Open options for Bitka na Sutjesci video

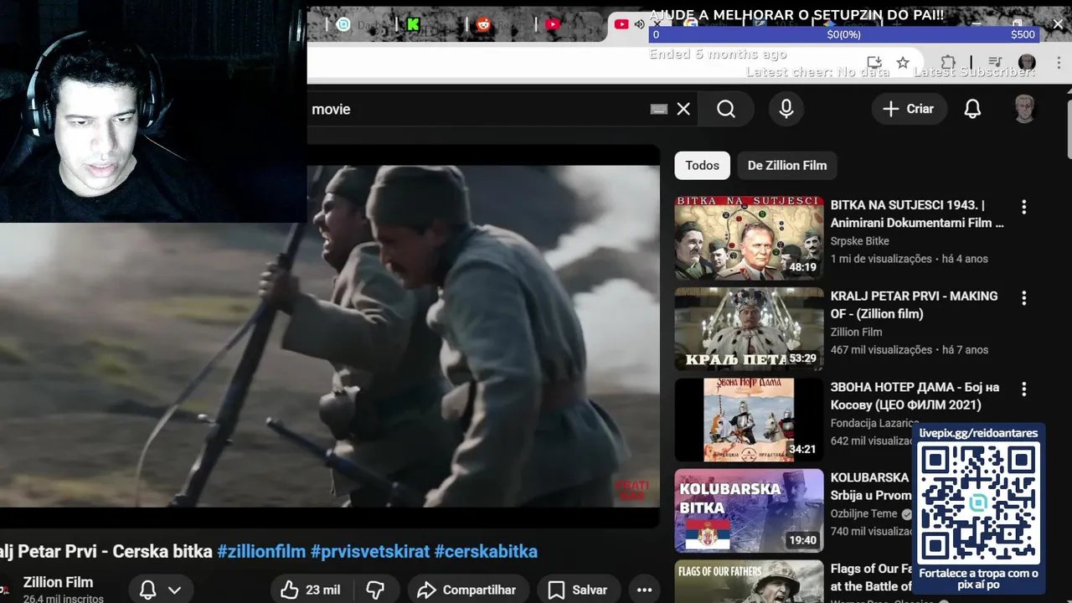pos(1023,207)
